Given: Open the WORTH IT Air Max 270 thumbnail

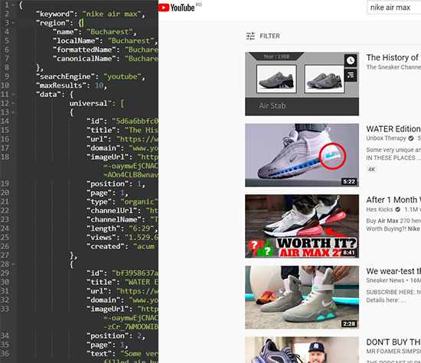Looking at the screenshot, I should tap(302, 226).
